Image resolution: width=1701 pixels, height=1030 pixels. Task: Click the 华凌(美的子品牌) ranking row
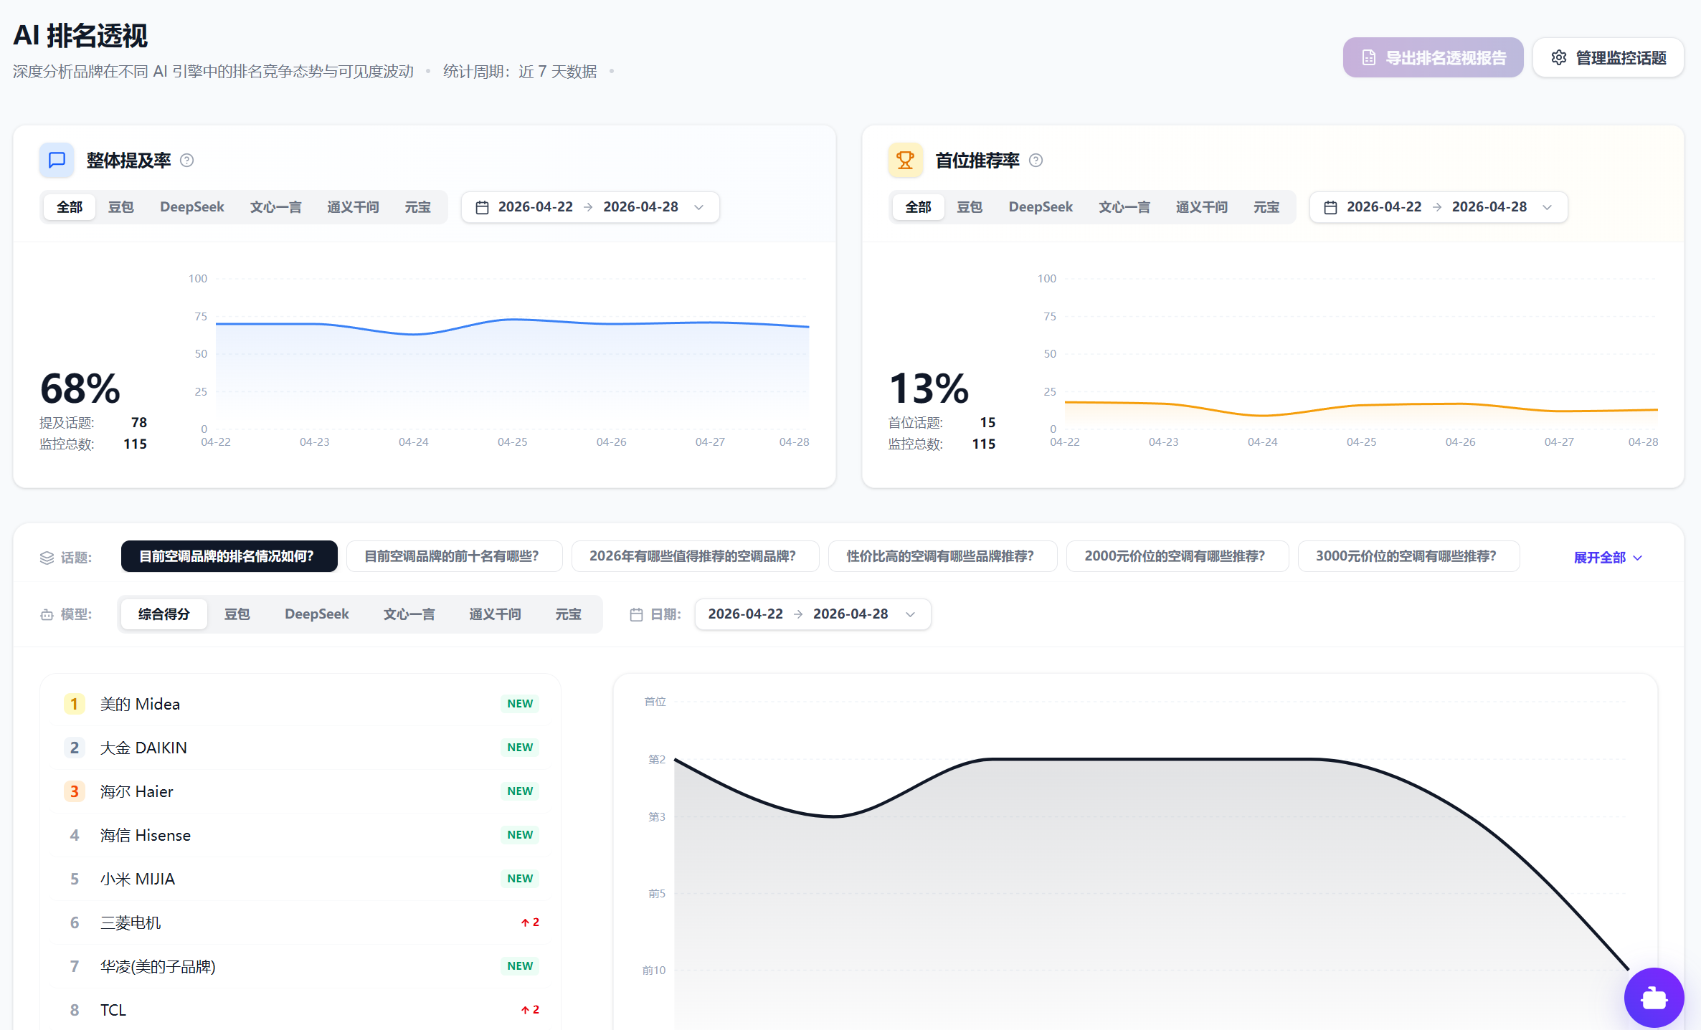pyautogui.click(x=300, y=966)
